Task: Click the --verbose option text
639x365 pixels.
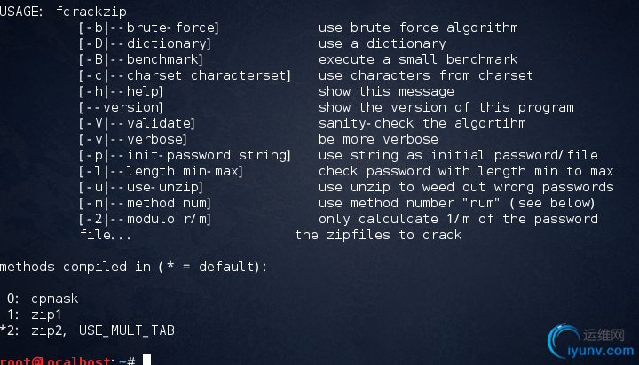Action: [x=132, y=139]
